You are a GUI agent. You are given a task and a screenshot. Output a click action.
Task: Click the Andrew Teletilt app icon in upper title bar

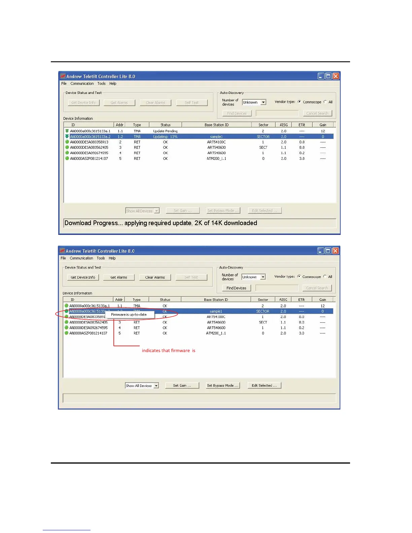[x=63, y=76]
